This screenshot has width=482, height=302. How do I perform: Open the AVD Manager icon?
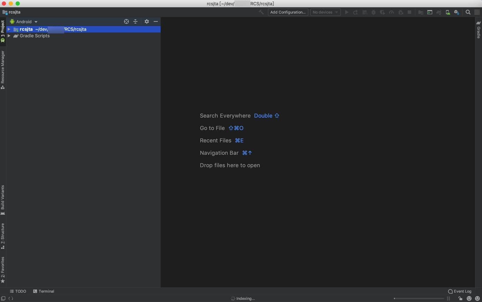448,12
